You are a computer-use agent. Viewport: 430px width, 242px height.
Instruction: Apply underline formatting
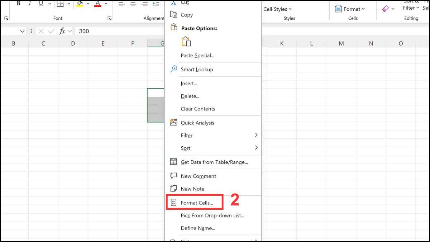tap(40, 4)
